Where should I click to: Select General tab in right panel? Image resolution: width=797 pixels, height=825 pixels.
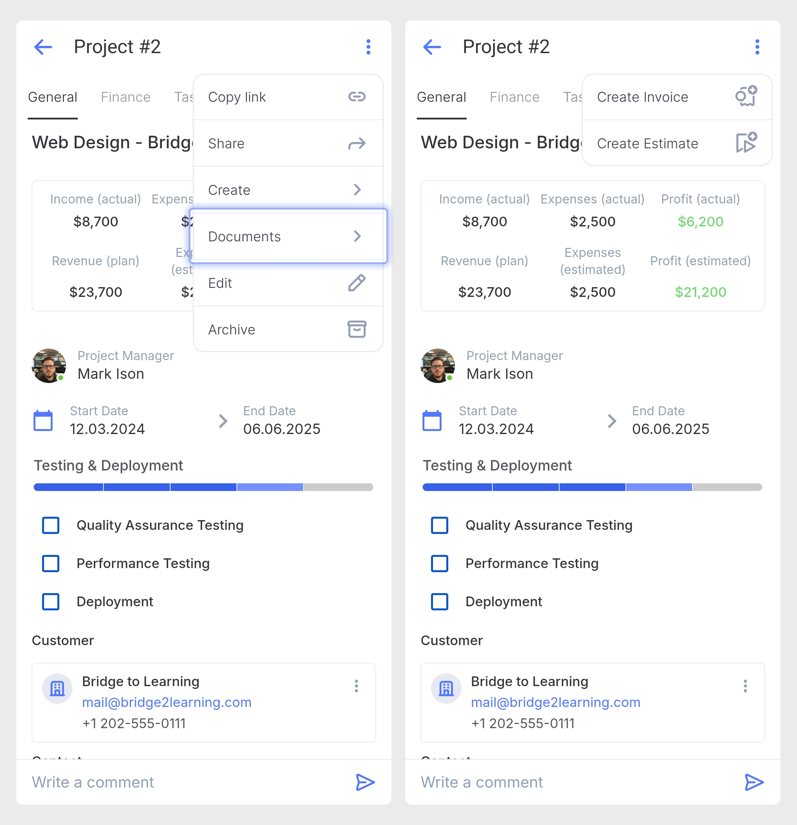(441, 97)
